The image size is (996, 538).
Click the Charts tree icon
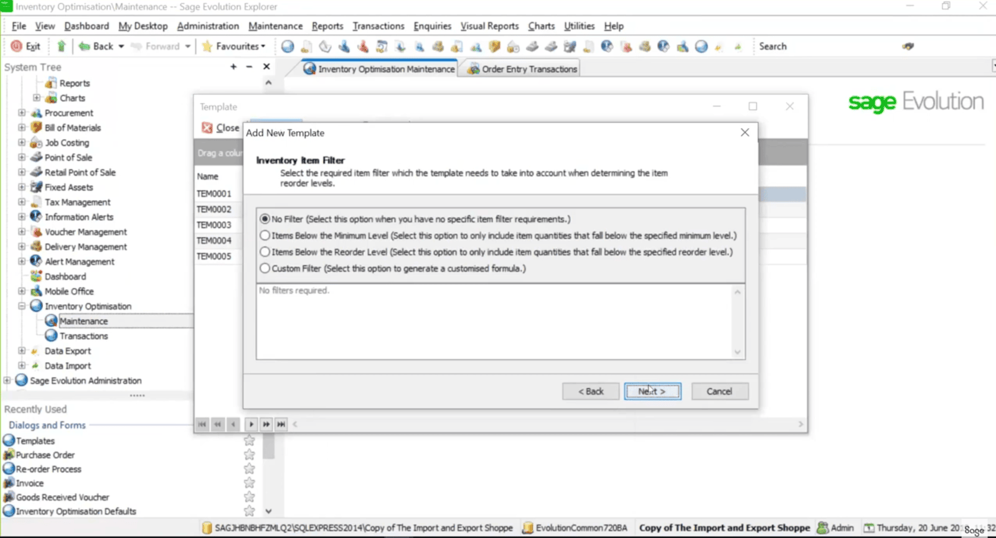[51, 98]
